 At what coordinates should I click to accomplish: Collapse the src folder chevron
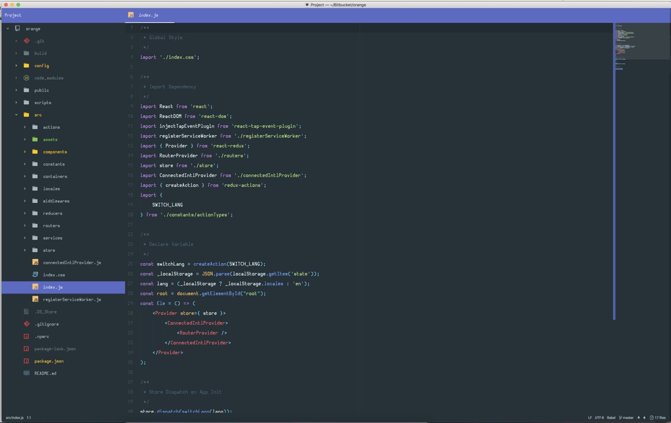pos(16,115)
